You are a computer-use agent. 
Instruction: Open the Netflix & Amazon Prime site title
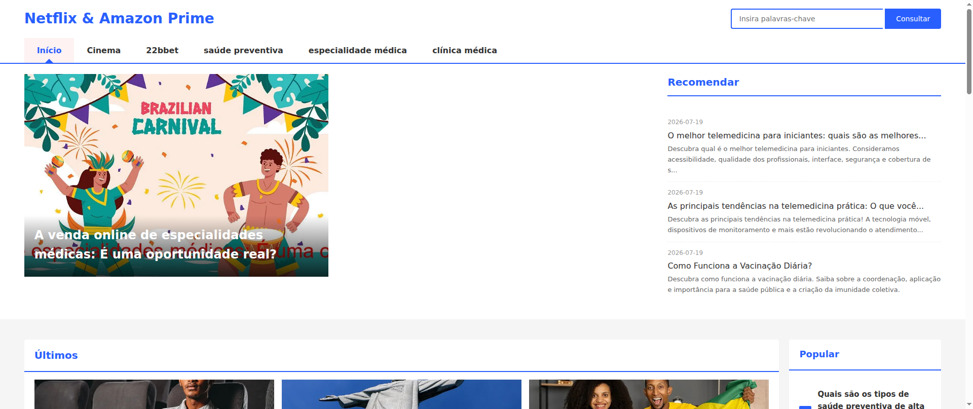tap(119, 18)
